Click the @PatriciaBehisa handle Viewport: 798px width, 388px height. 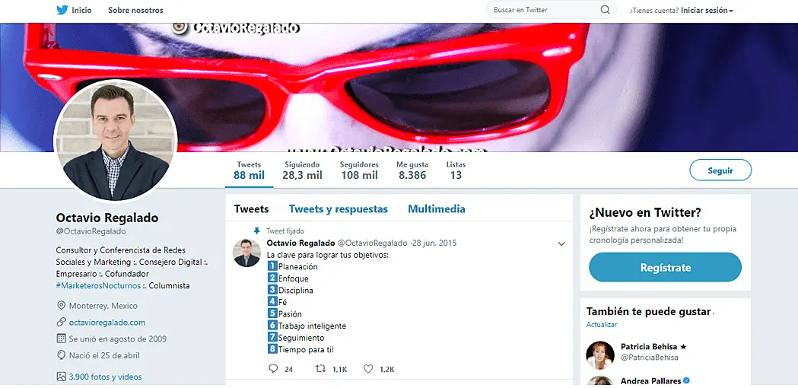point(650,358)
